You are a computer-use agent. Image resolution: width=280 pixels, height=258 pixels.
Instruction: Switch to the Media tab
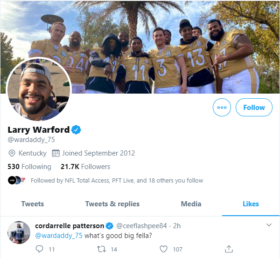click(191, 204)
